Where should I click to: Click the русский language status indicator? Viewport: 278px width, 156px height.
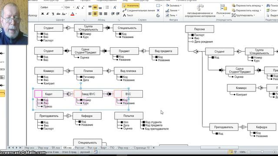click(85, 152)
